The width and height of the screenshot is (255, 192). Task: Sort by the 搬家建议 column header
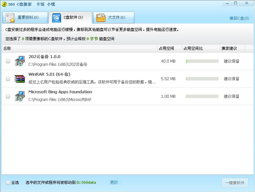click(x=232, y=48)
